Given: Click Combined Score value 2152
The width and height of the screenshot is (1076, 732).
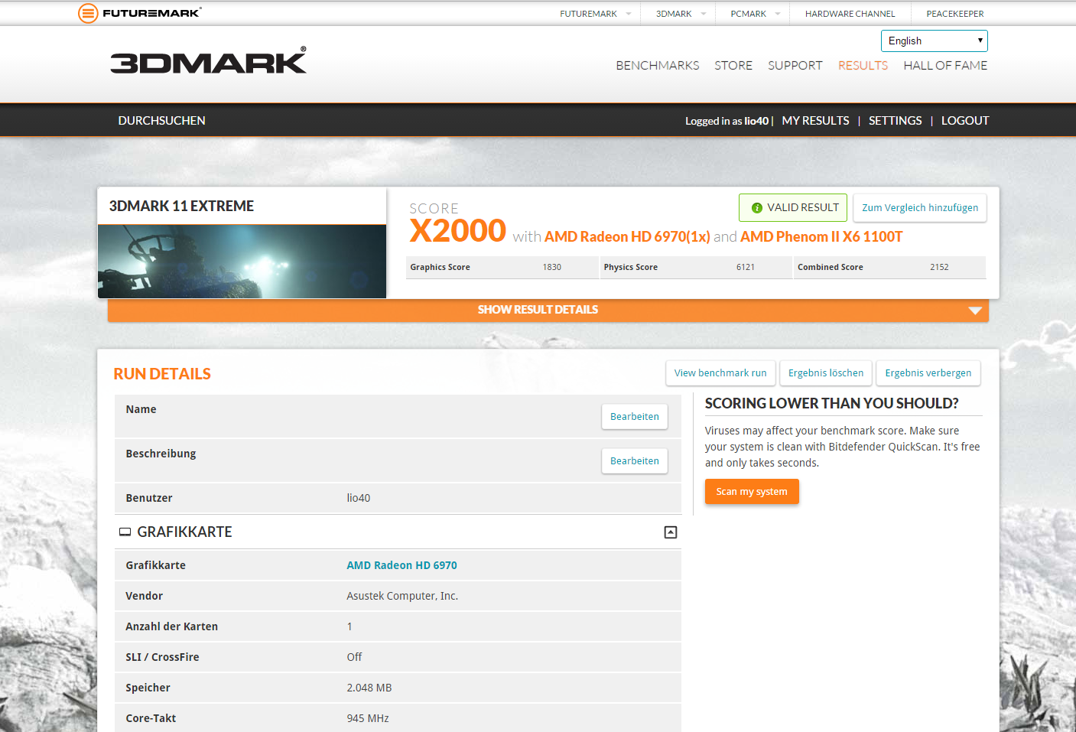Looking at the screenshot, I should click(939, 267).
